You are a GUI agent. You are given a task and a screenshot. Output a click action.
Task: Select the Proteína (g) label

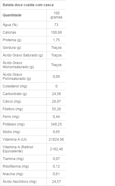point(12,40)
